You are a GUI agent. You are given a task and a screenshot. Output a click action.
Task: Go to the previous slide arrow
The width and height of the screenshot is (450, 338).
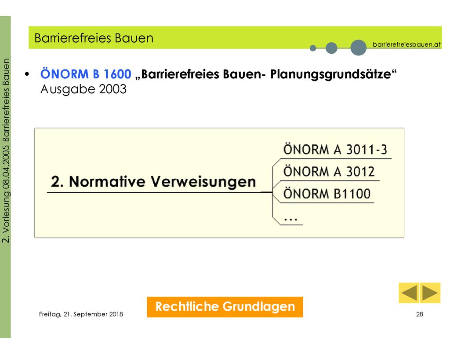[x=409, y=293]
